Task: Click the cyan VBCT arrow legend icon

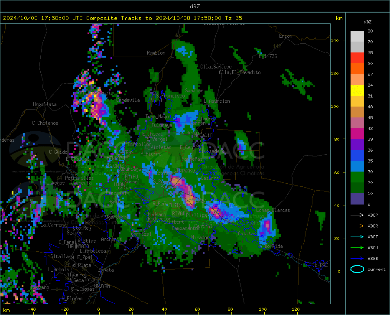Action: coord(357,237)
